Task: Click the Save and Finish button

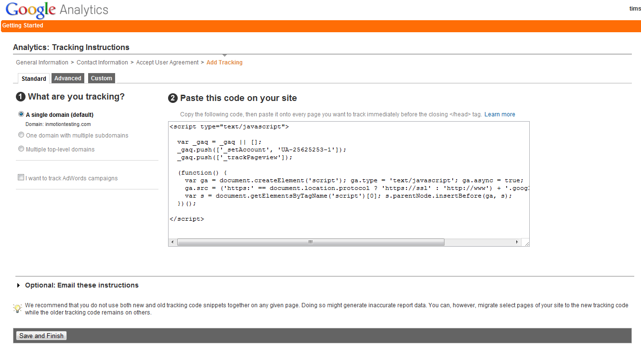Action: point(41,335)
